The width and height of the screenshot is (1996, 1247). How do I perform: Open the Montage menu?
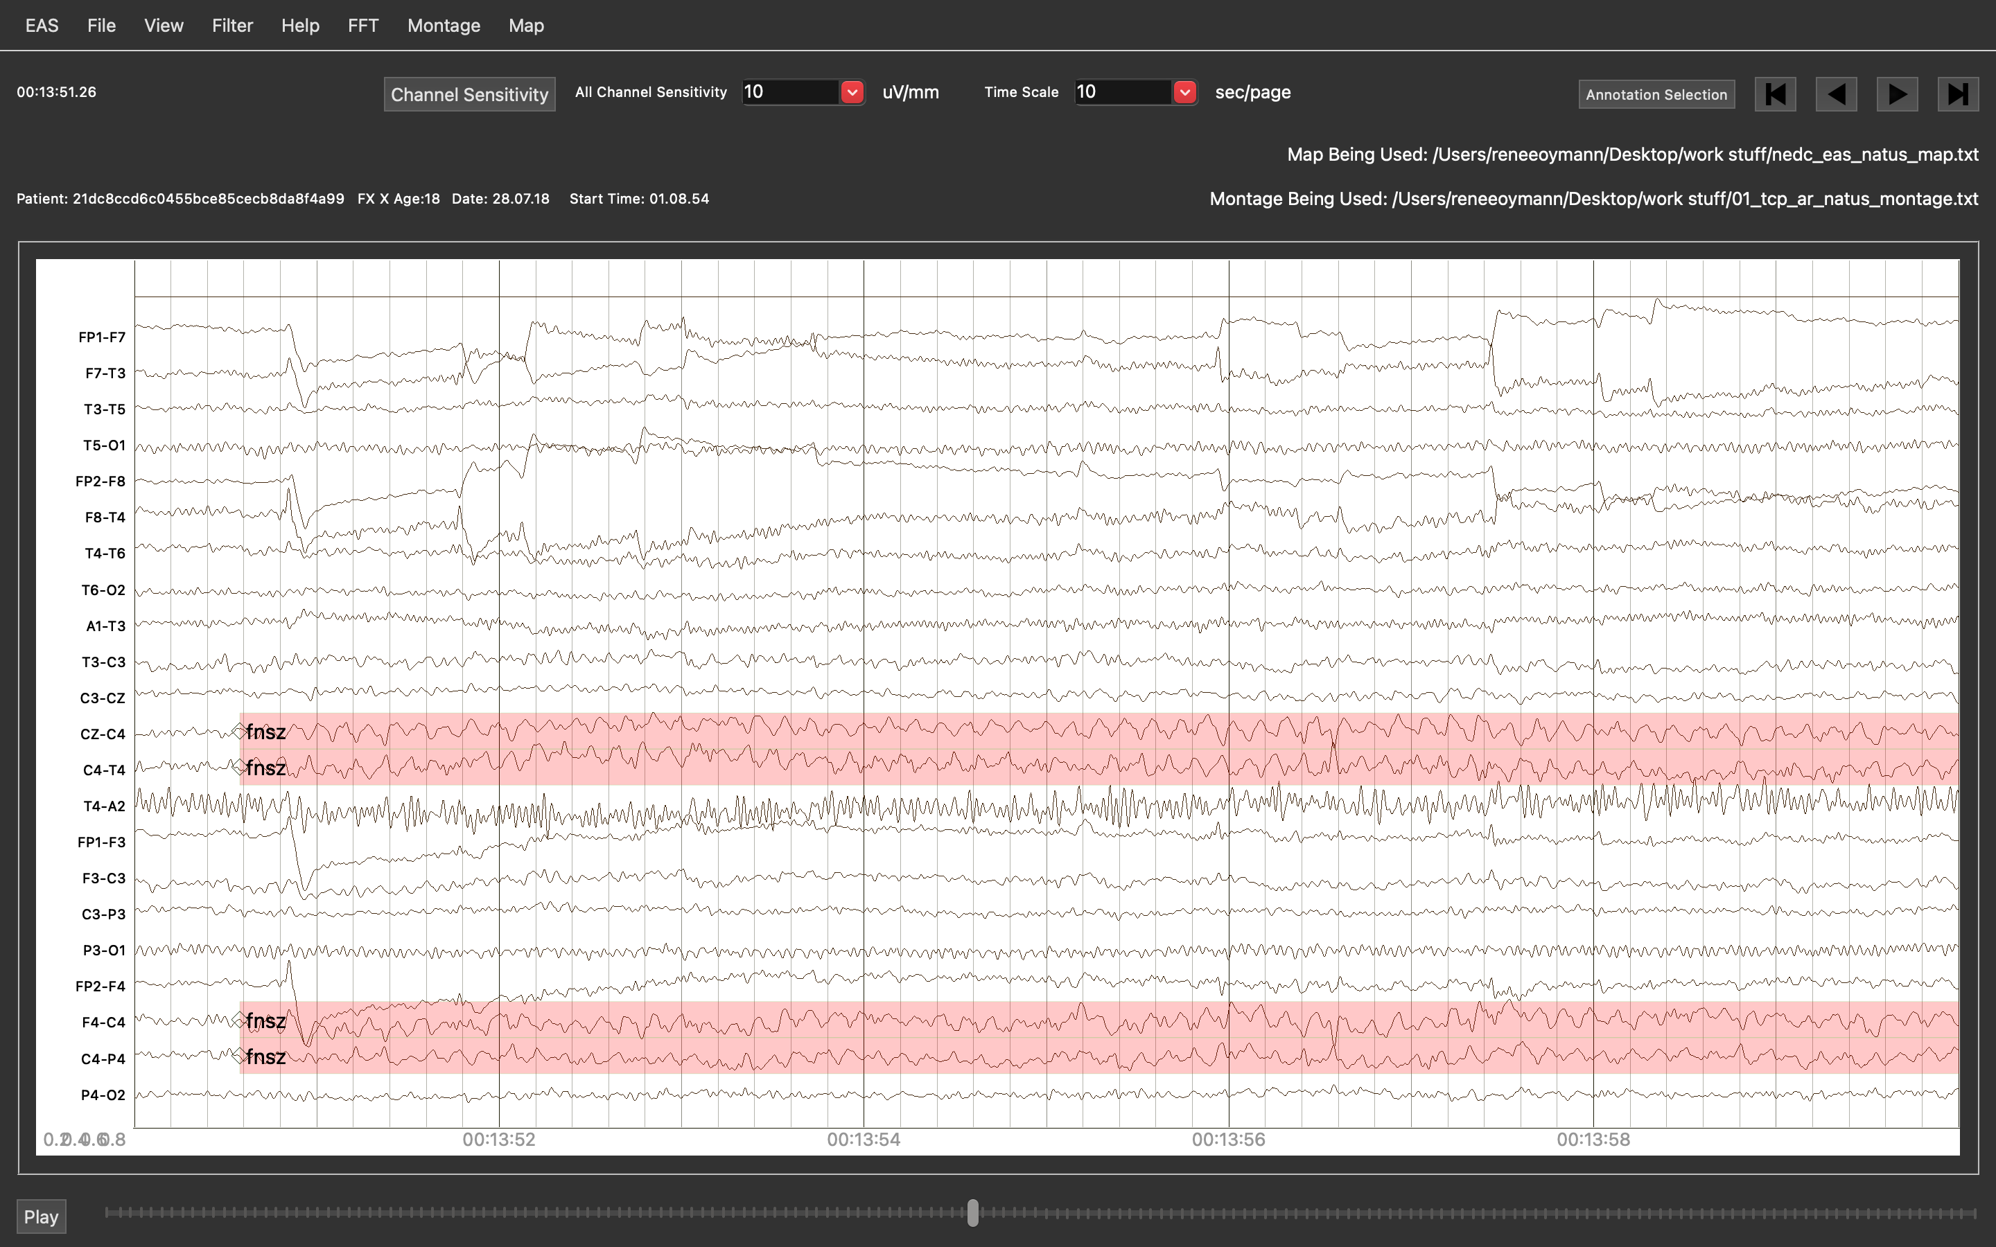pyautogui.click(x=443, y=26)
